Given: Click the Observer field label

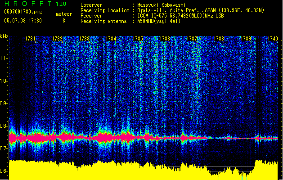Looking at the screenshot, I should click(x=91, y=5).
